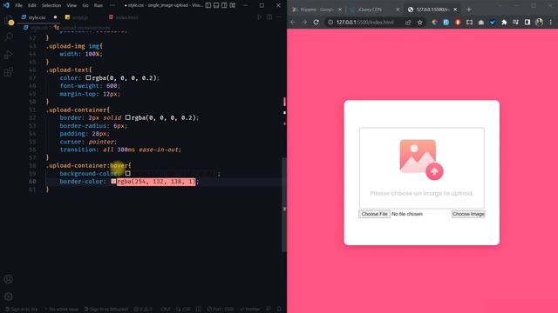Switch to the Poppins Google Fonts tab
Viewport: 558px width, 313px height.
point(316,10)
